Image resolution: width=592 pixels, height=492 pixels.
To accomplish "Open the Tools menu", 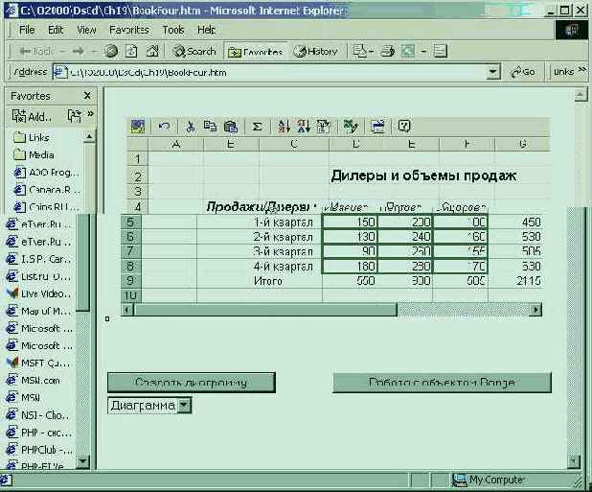I will [x=173, y=30].
